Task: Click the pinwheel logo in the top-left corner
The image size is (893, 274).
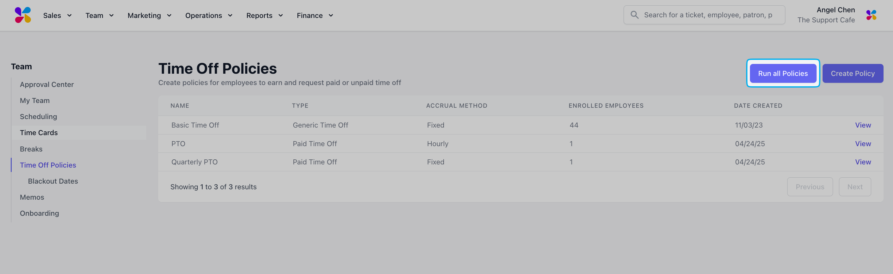Action: [x=23, y=15]
